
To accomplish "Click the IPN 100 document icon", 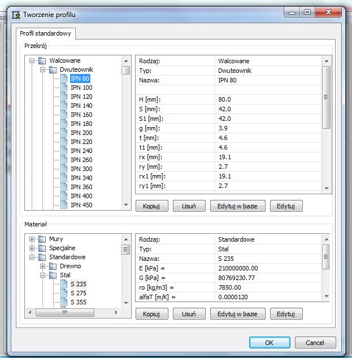I will [64, 88].
